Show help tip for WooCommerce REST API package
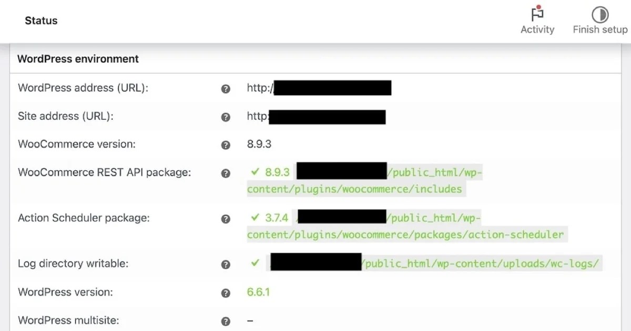 tap(226, 173)
